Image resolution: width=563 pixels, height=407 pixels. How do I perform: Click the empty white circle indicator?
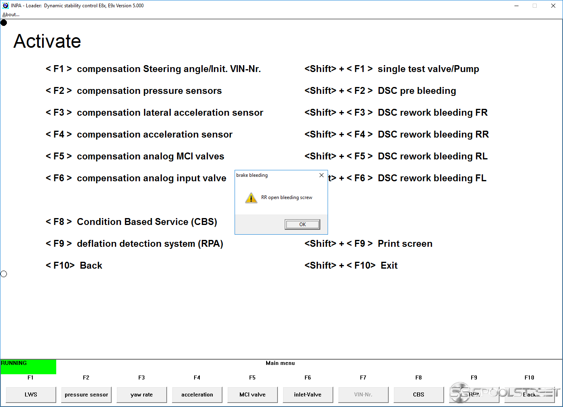tap(4, 274)
